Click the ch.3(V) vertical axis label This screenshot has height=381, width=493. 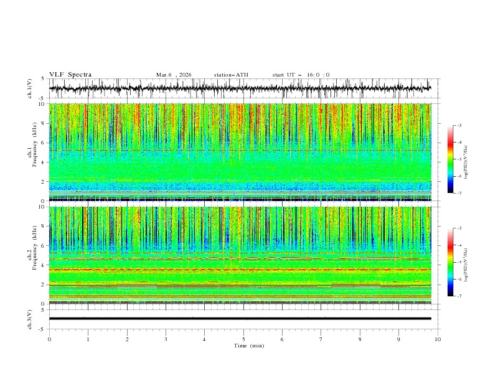[29, 319]
